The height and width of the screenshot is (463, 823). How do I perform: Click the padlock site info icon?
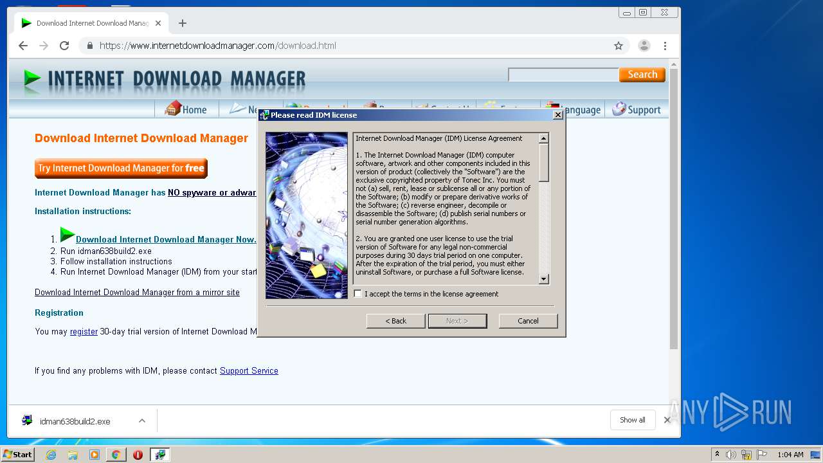pos(89,46)
